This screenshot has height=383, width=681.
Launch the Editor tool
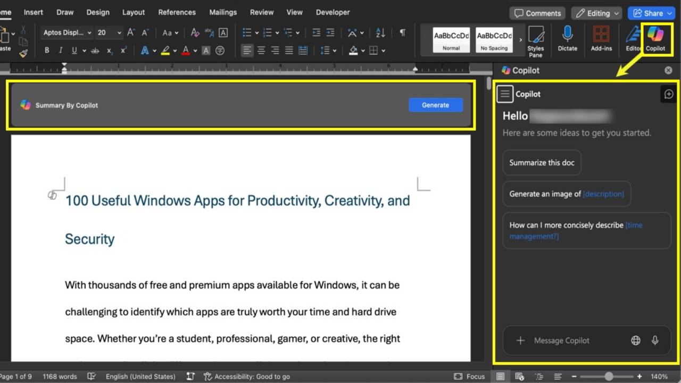coord(633,38)
